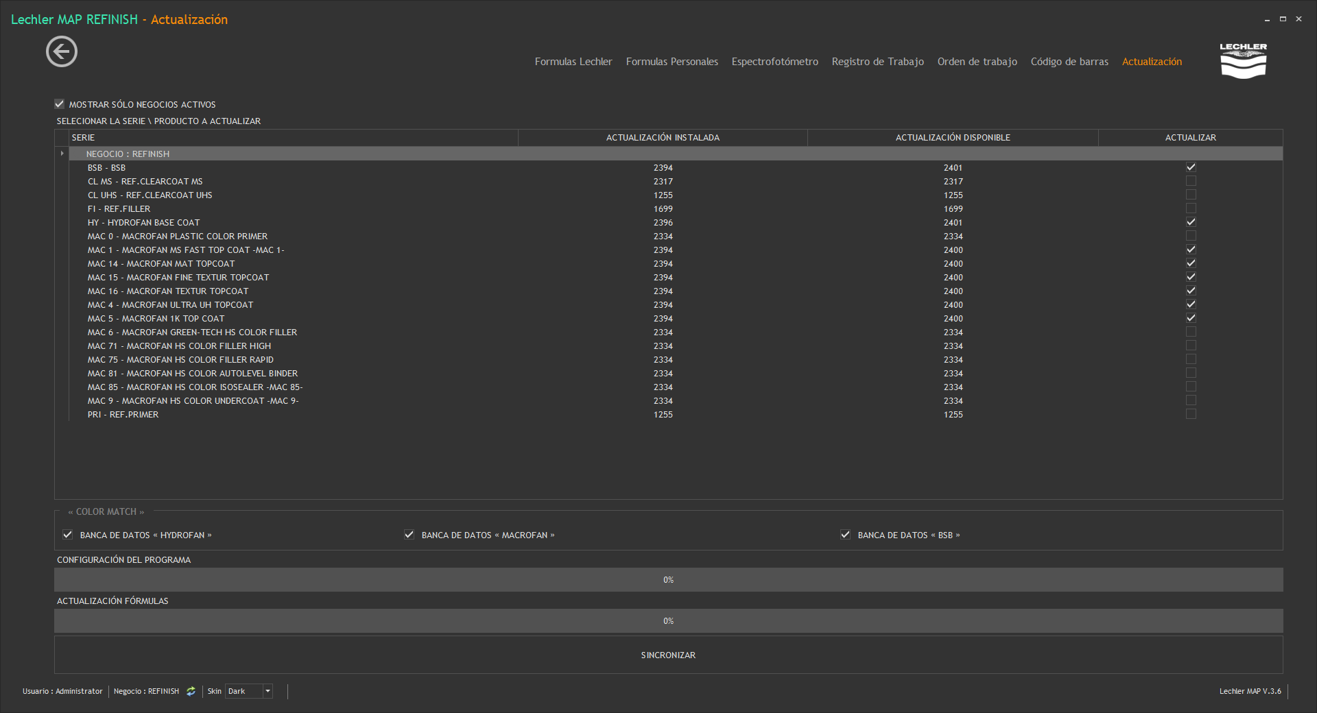This screenshot has width=1317, height=713.
Task: Minimize the application window
Action: [x=1267, y=19]
